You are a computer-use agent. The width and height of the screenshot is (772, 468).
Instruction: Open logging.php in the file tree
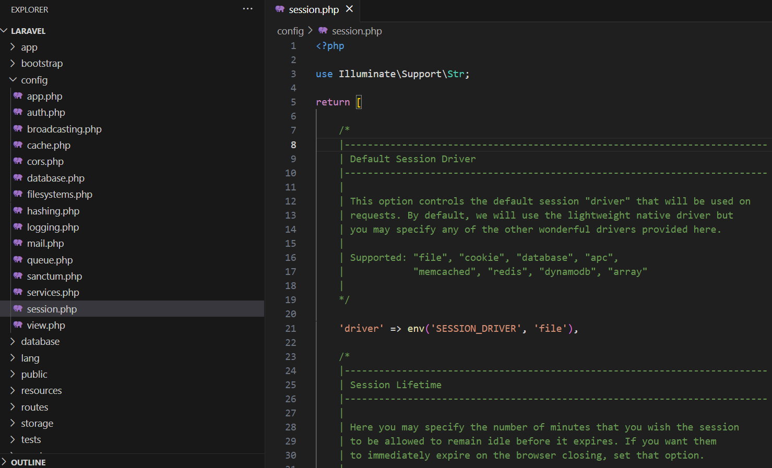tap(53, 227)
